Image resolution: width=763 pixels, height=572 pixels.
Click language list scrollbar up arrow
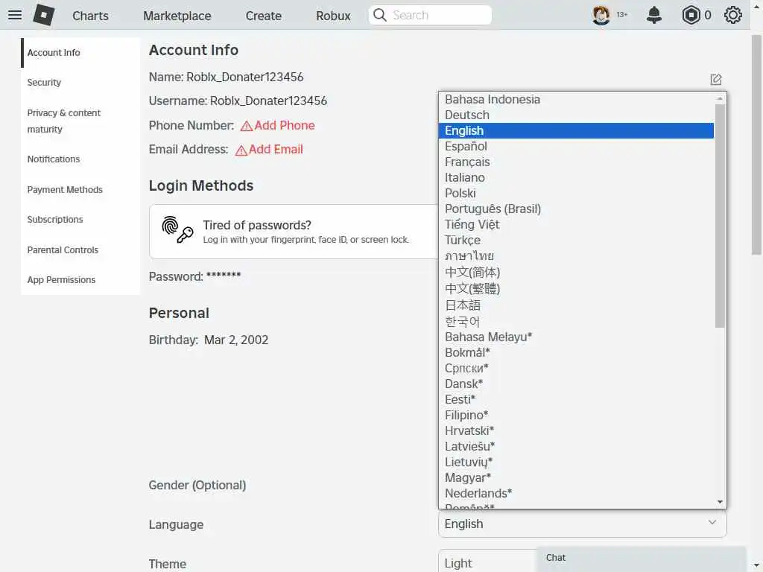(720, 98)
